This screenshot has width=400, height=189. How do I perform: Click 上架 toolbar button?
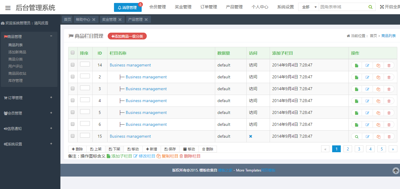[x=96, y=149]
